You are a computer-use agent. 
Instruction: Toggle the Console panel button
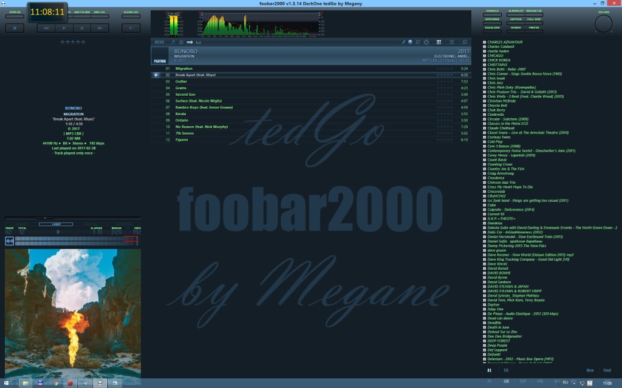click(492, 13)
